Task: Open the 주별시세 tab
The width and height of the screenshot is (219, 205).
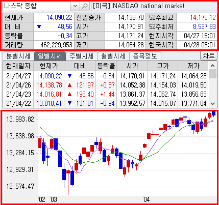Action: coord(82,56)
